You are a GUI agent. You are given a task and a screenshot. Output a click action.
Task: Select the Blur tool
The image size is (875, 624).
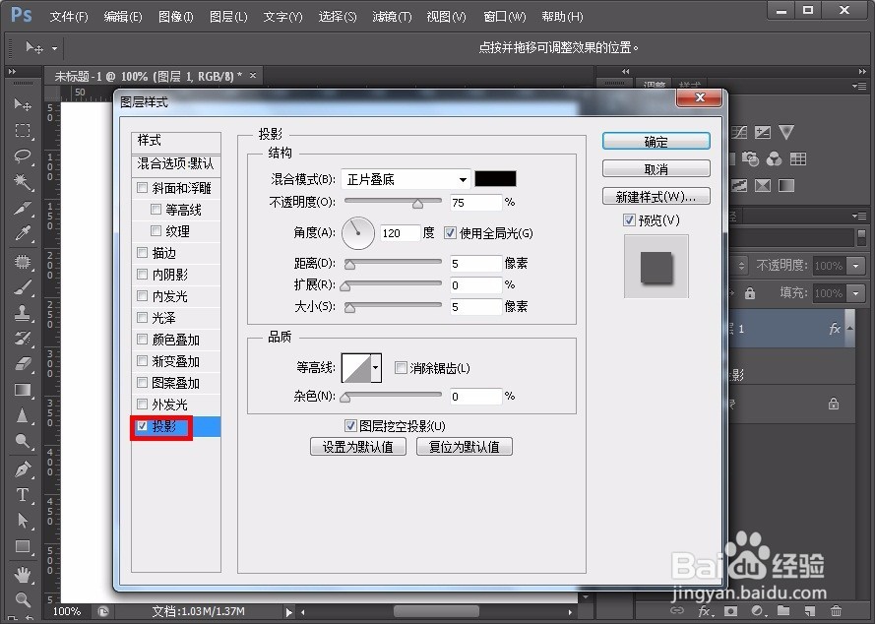coord(23,415)
